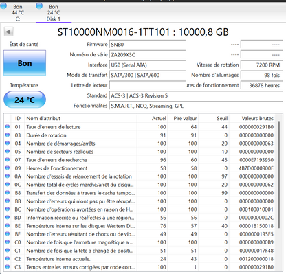This screenshot has height=274, width=286.
Task: Click status icon of attribute BD
Action: (8, 217)
